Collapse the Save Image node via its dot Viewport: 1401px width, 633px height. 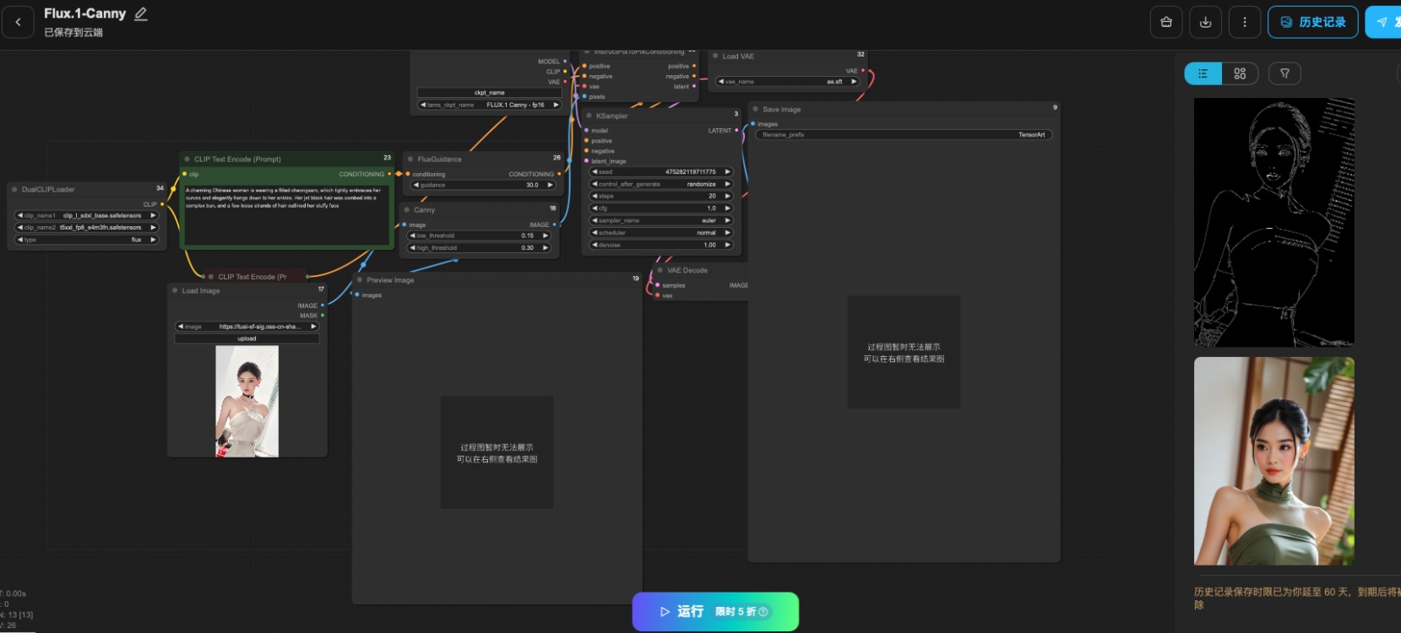755,109
